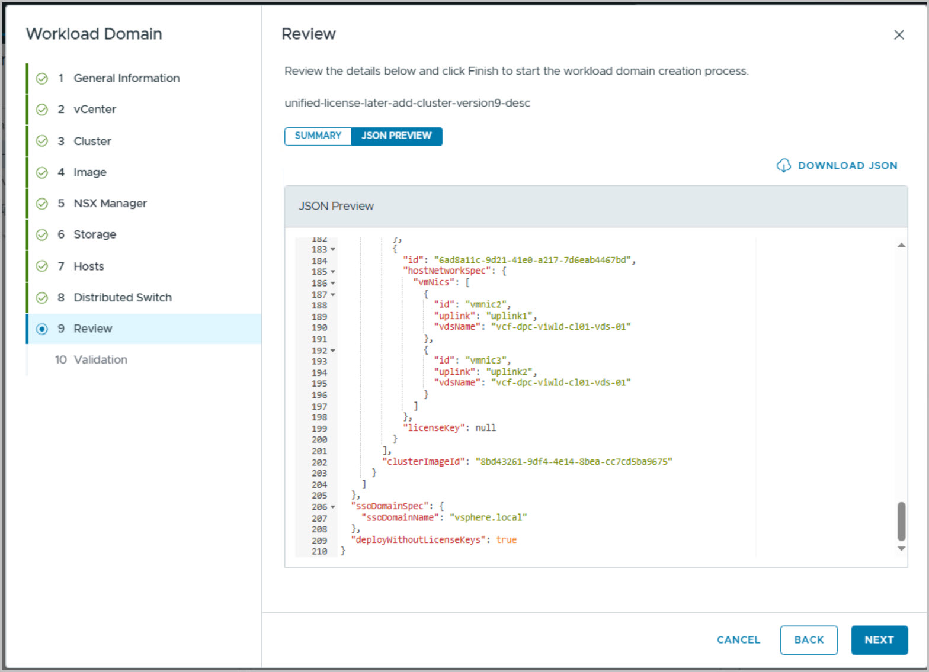Screen dimensions: 929x672
Task: Switch to the SUMMARY tab
Action: [318, 136]
